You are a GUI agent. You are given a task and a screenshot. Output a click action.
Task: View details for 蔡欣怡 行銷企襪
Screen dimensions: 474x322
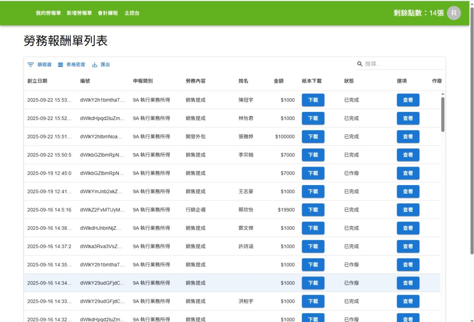pyautogui.click(x=408, y=210)
